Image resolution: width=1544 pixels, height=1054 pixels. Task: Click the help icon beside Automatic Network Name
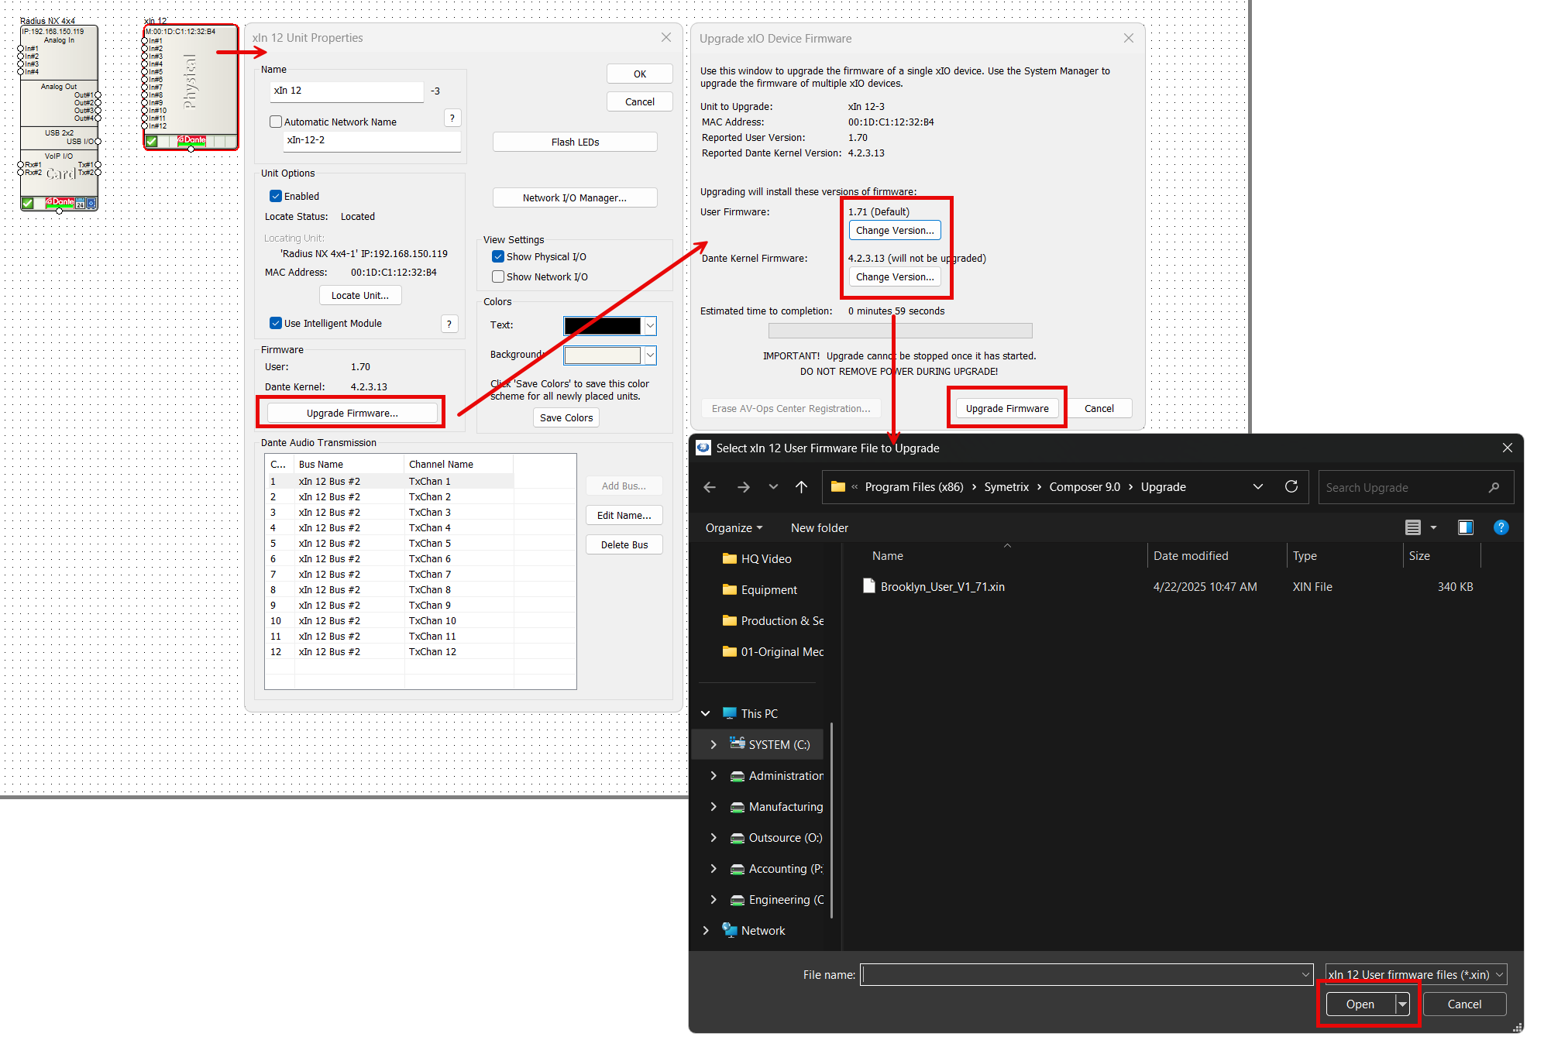(x=452, y=118)
